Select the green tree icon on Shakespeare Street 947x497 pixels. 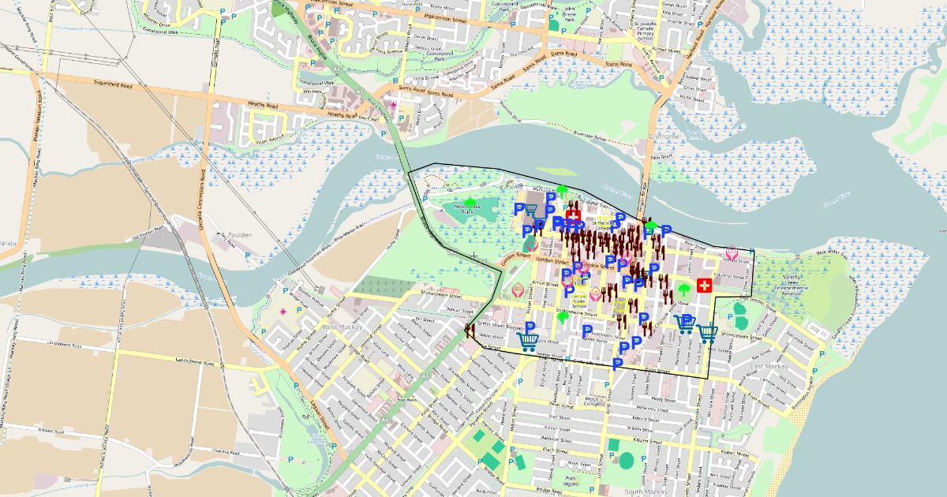coord(563,316)
